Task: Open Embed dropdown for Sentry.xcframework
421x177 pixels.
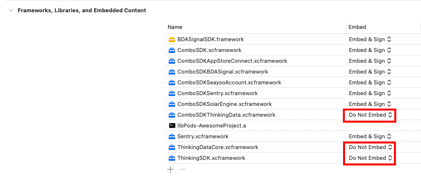Action: click(370, 136)
